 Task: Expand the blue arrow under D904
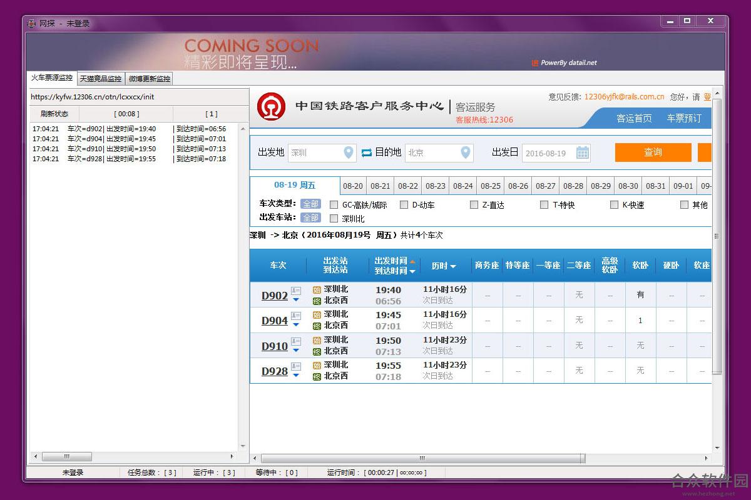coord(296,324)
